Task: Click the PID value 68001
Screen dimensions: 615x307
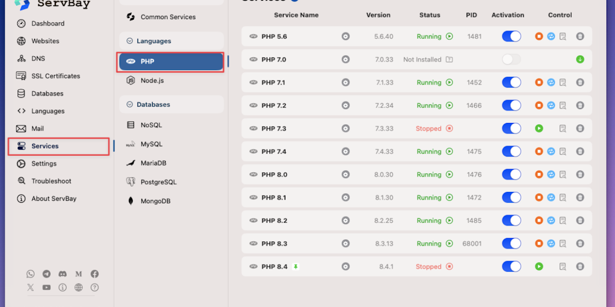Action: point(472,243)
